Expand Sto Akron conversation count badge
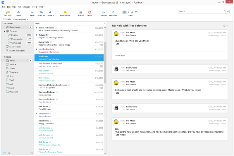Screen dimensions: 234x156 (101, 59)
